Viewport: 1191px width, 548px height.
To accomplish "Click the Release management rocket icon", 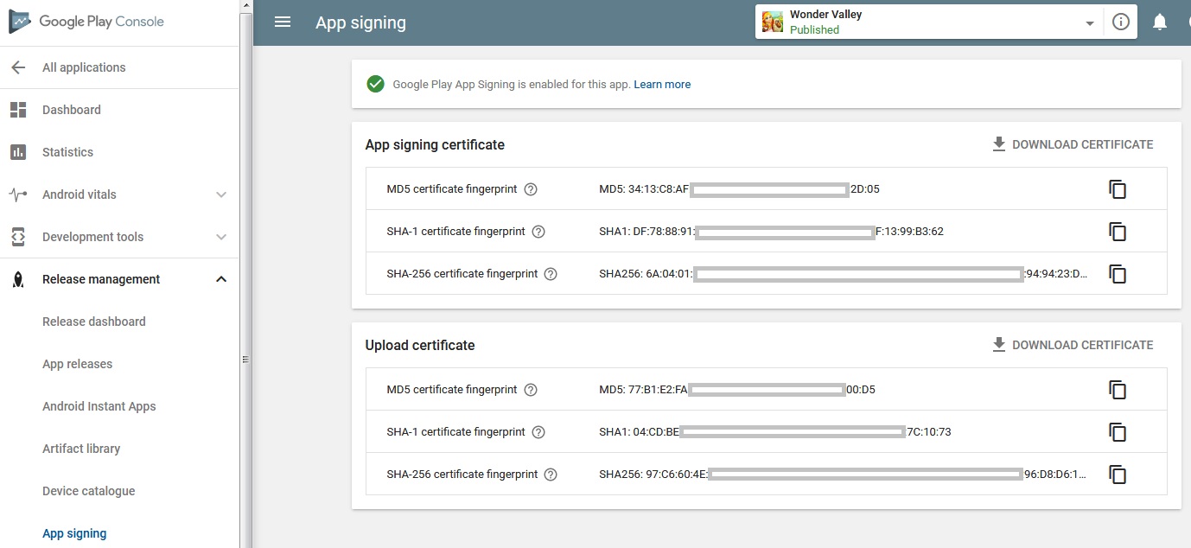I will tap(19, 278).
